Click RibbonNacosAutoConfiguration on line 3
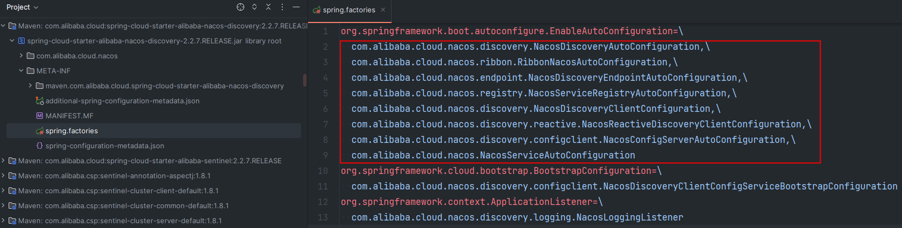This screenshot has height=228, width=902. [592, 62]
